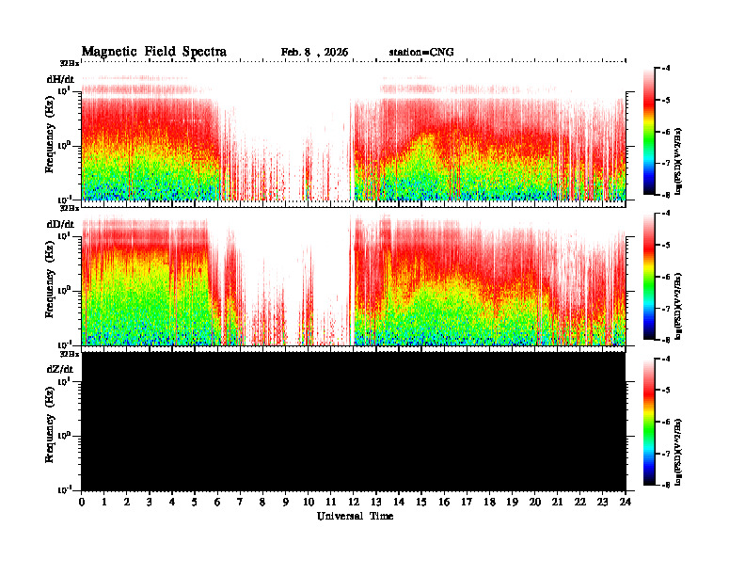Screen dimensions: 745x576
Task: Click the "-6" tick on dH/dt color bar
Action: [667, 132]
